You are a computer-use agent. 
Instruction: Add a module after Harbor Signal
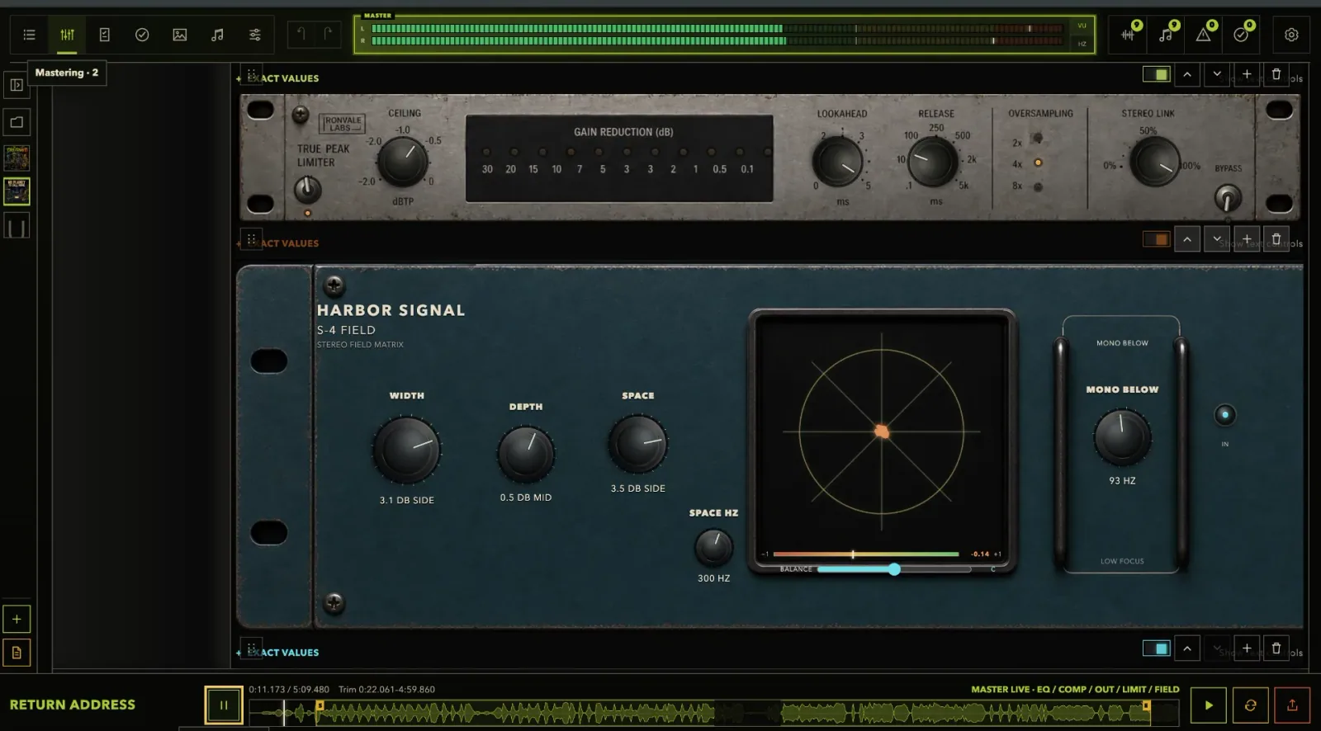pos(1247,239)
